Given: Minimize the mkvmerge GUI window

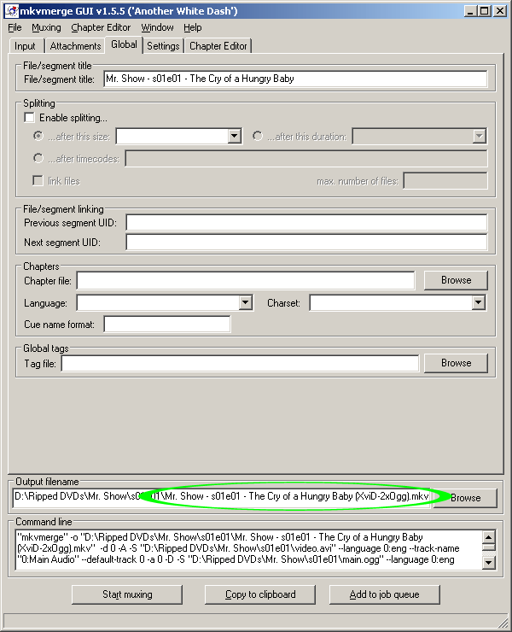Looking at the screenshot, I should [470, 11].
